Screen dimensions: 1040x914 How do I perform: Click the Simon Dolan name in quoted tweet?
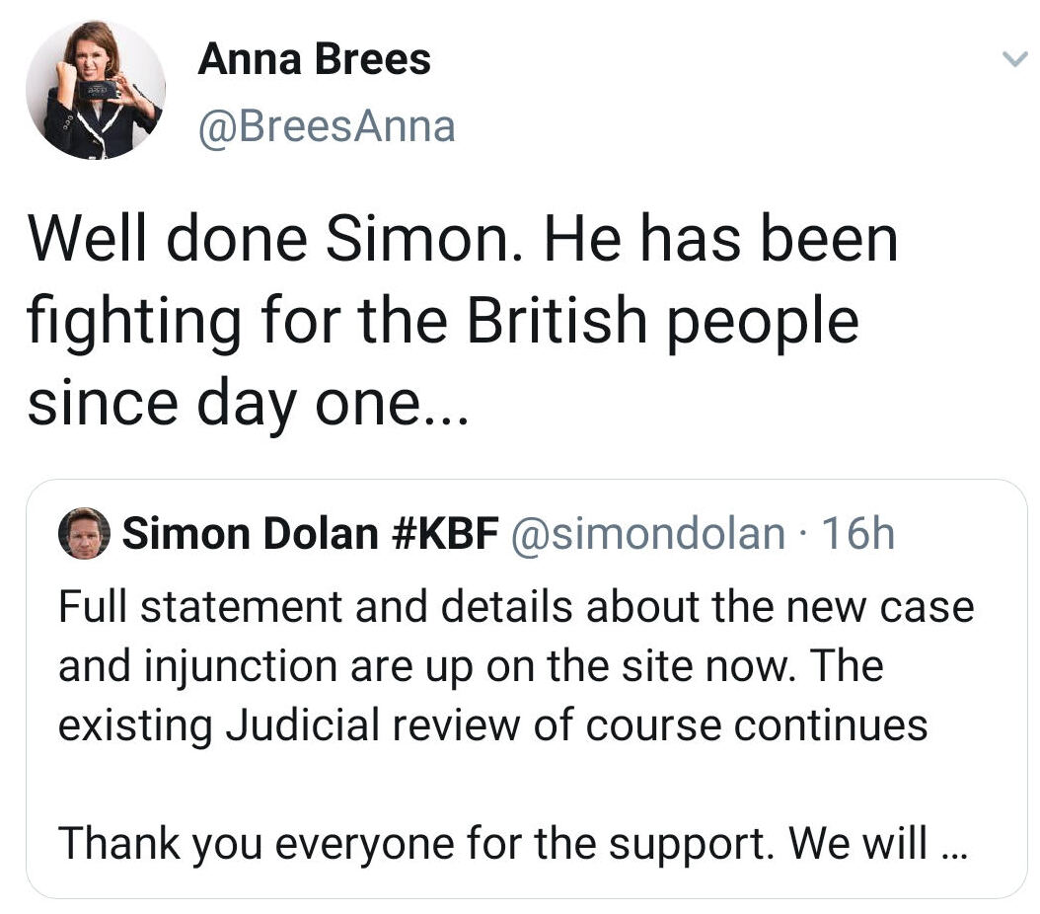[x=250, y=534]
